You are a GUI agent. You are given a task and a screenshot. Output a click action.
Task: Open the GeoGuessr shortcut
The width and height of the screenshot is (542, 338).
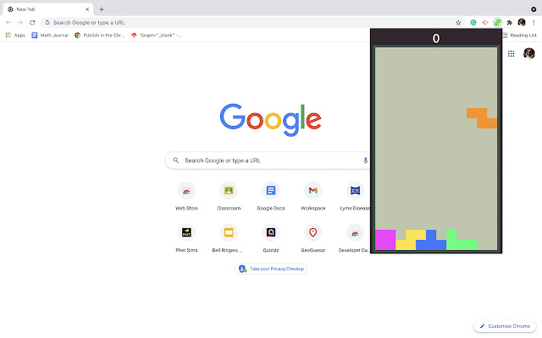[312, 238]
